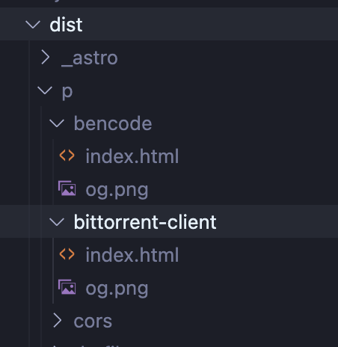338x347 pixels.
Task: Select the dist folder name
Action: [66, 25]
